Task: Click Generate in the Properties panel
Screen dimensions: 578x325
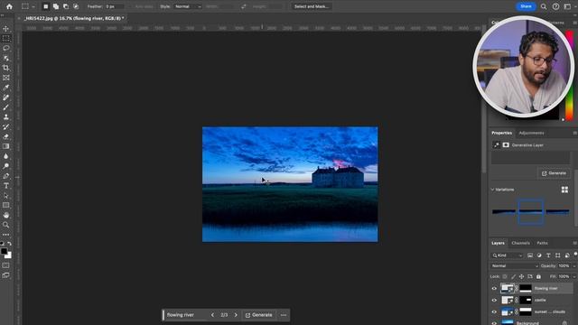Action: (554, 173)
